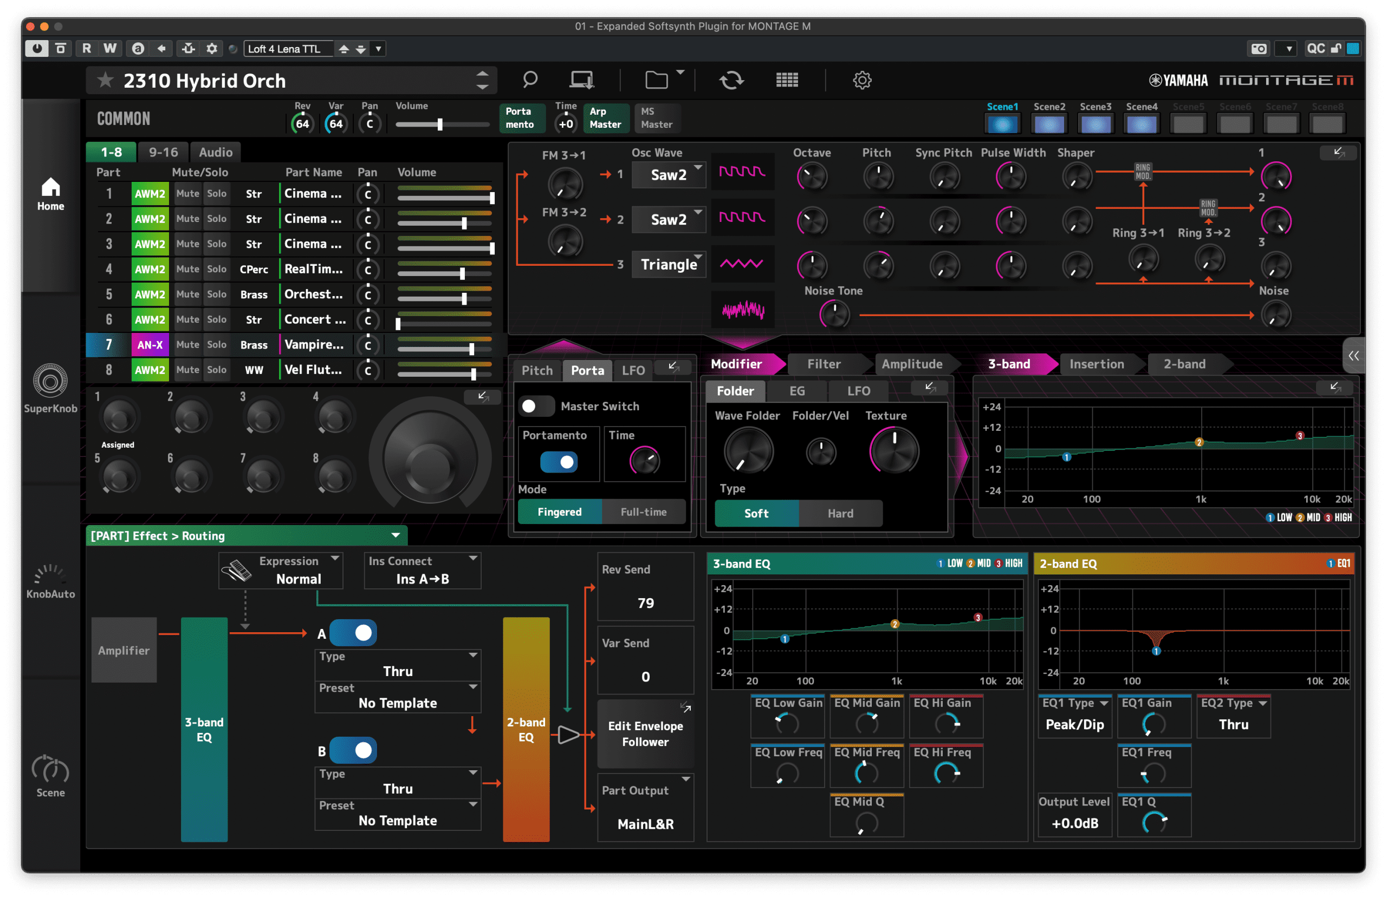Switch to the 9-16 parts tab
Image resolution: width=1387 pixels, height=898 pixels.
pyautogui.click(x=163, y=152)
